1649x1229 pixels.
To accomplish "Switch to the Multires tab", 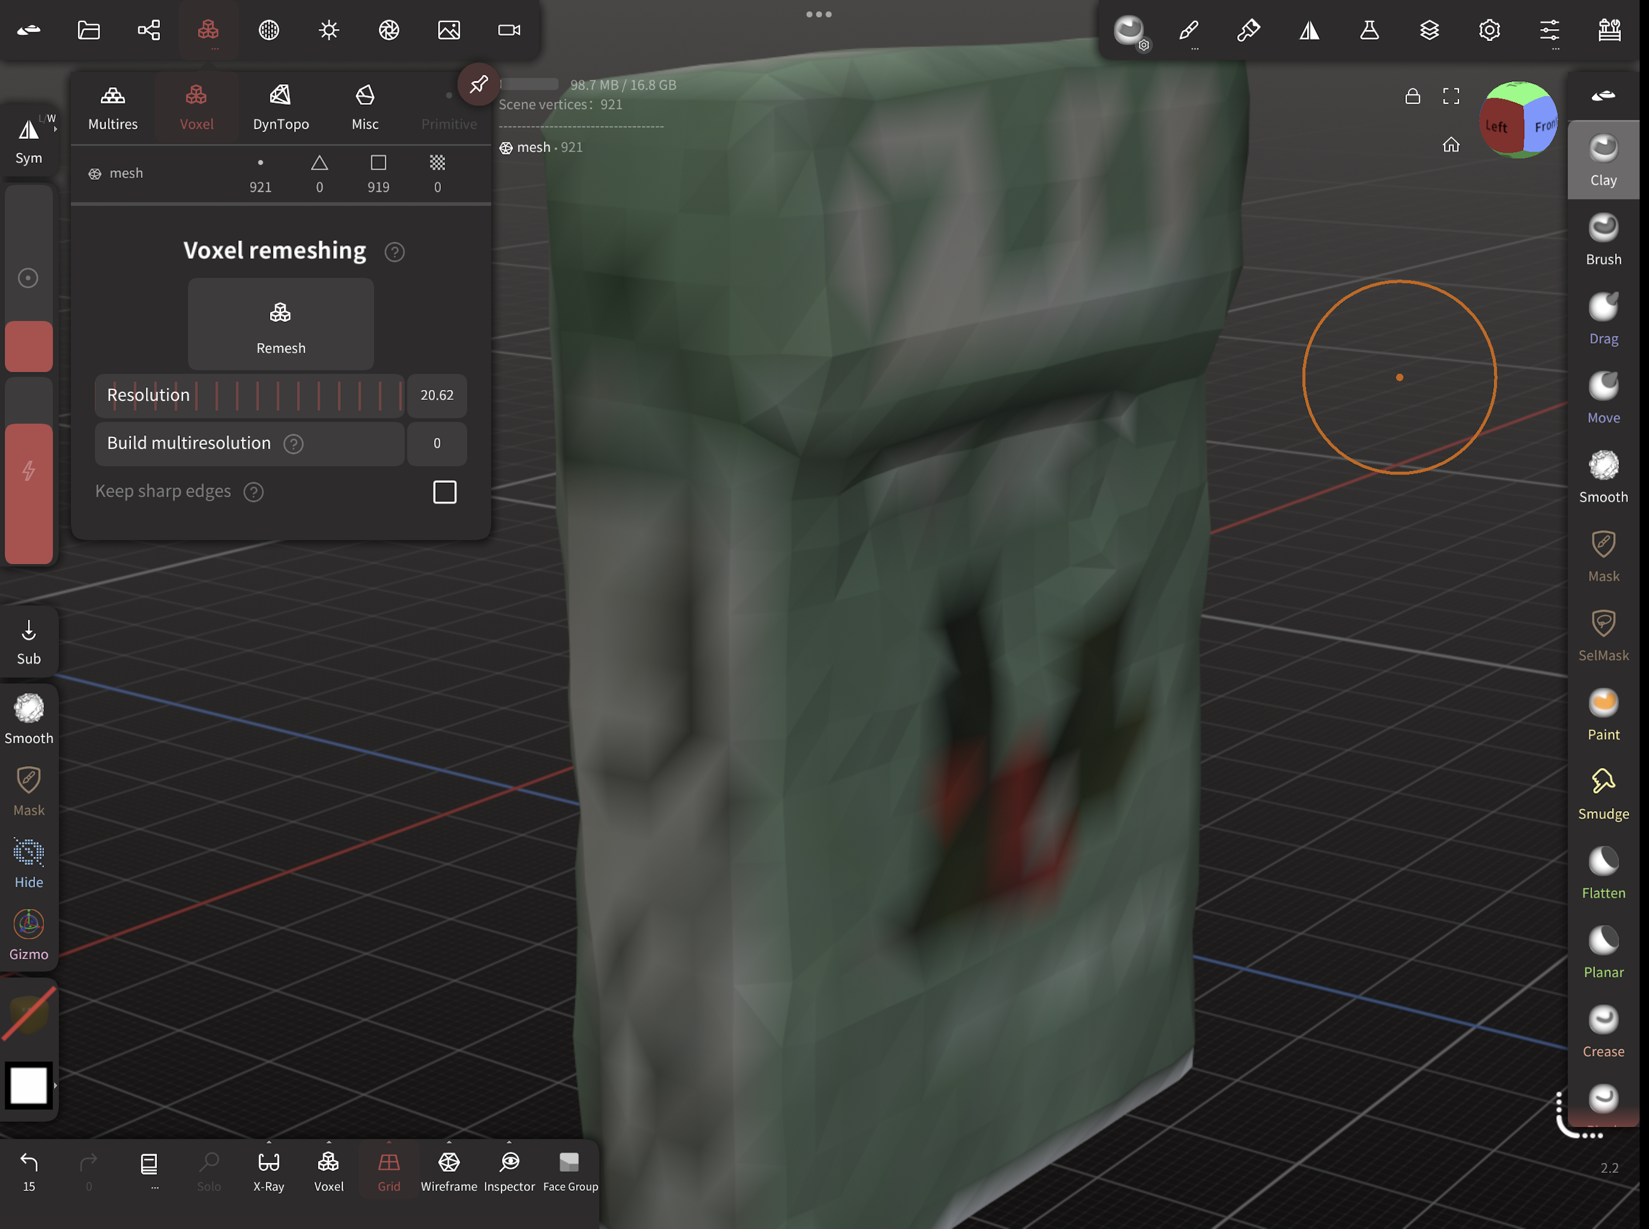I will (x=113, y=107).
